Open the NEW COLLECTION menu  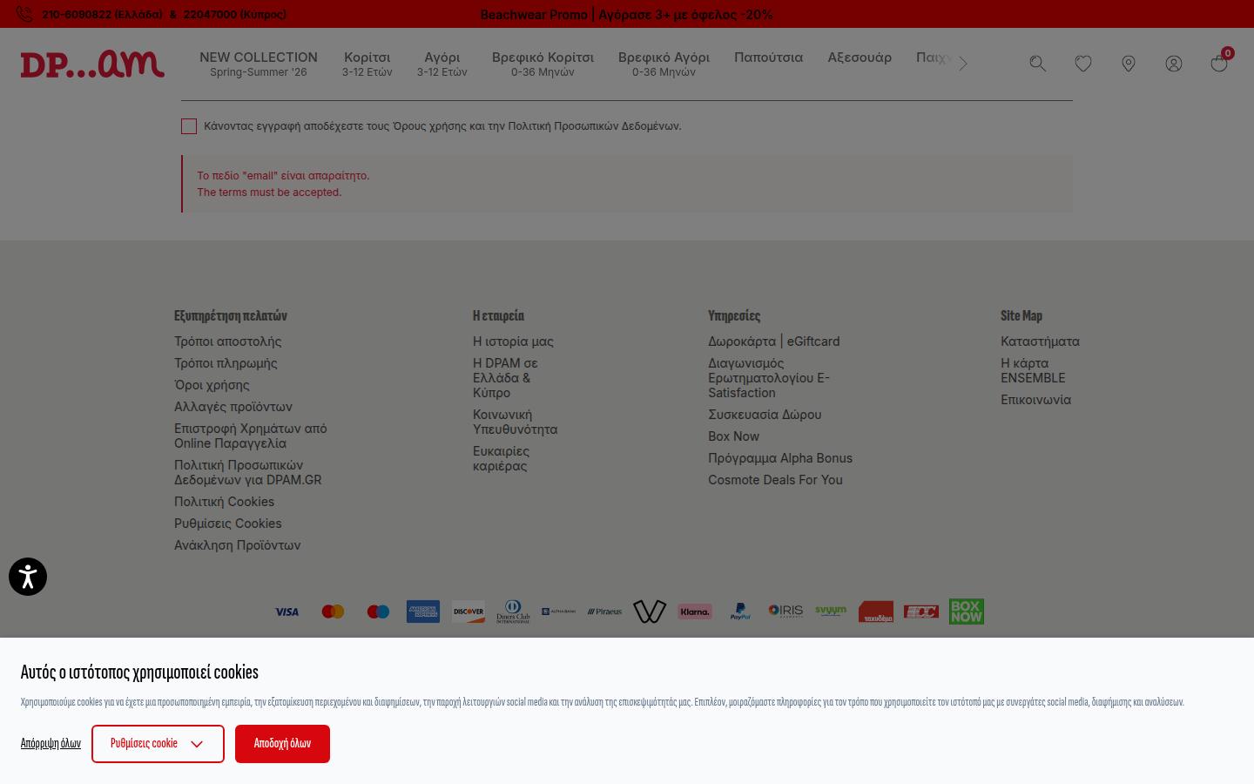(259, 64)
